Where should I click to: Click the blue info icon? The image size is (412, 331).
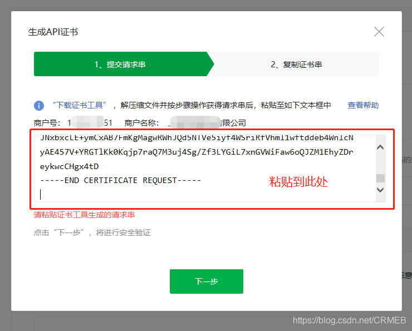(39, 106)
